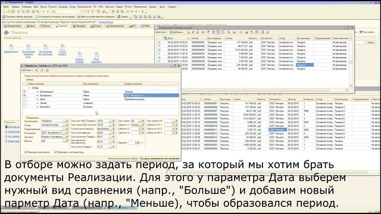Open the Справка menu
The width and height of the screenshot is (381, 214).
coord(172,7)
